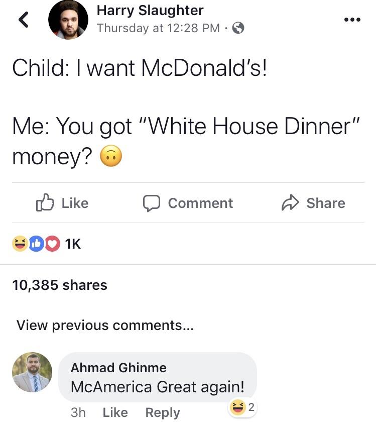Open Ahmad Ghinme's profile photo
Screen dimensions: 376x430
(32, 372)
